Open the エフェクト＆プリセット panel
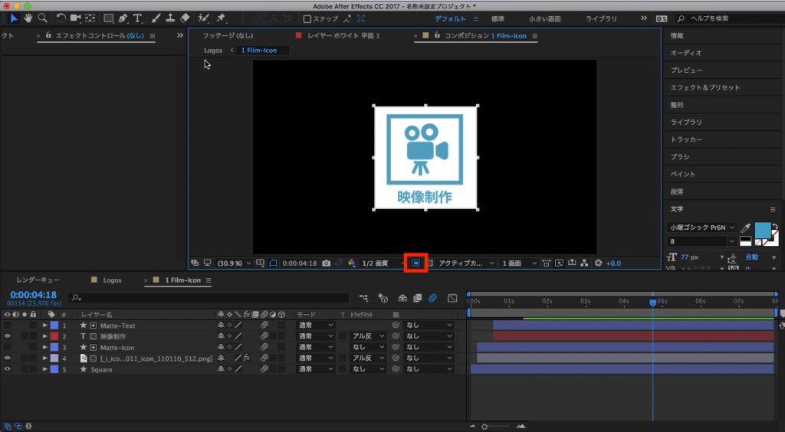The image size is (785, 432). (705, 87)
